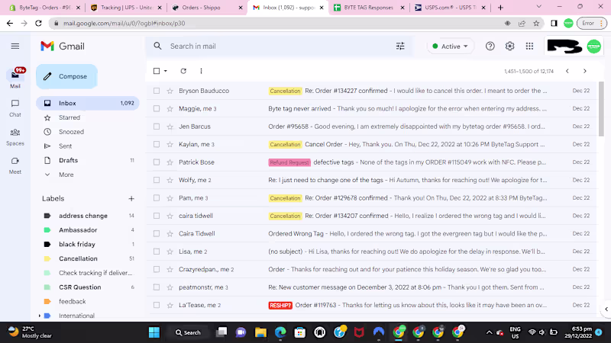
Task: Go to newer emails page
Action: click(x=567, y=71)
